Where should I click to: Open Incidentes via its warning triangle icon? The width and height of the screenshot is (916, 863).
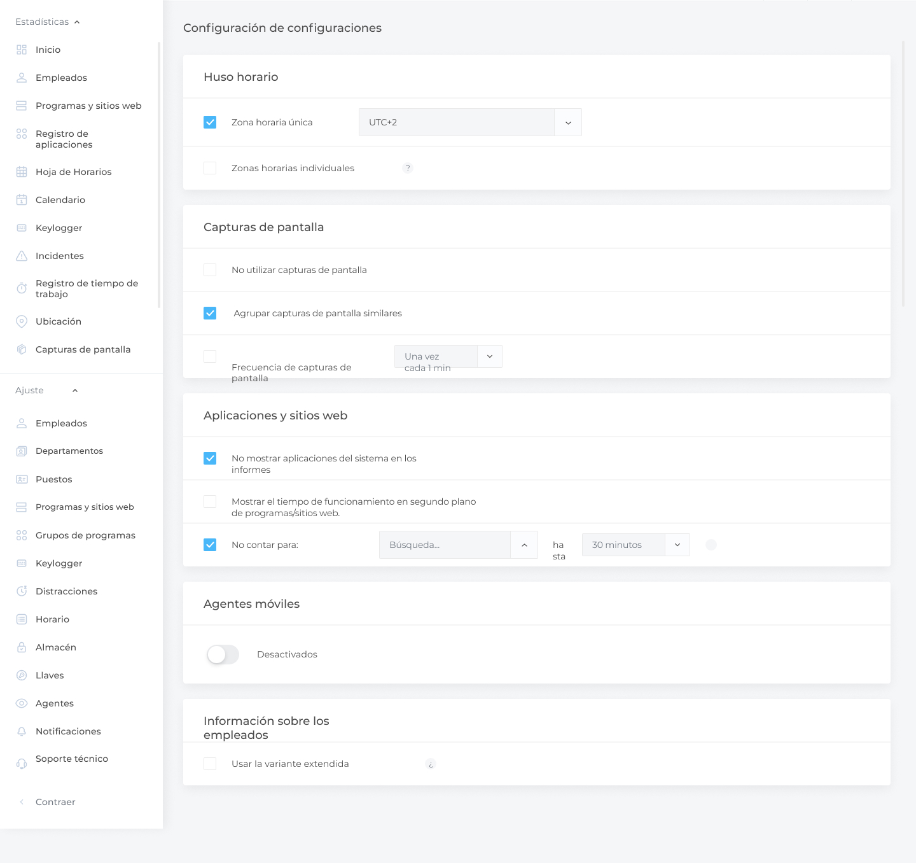tap(22, 256)
